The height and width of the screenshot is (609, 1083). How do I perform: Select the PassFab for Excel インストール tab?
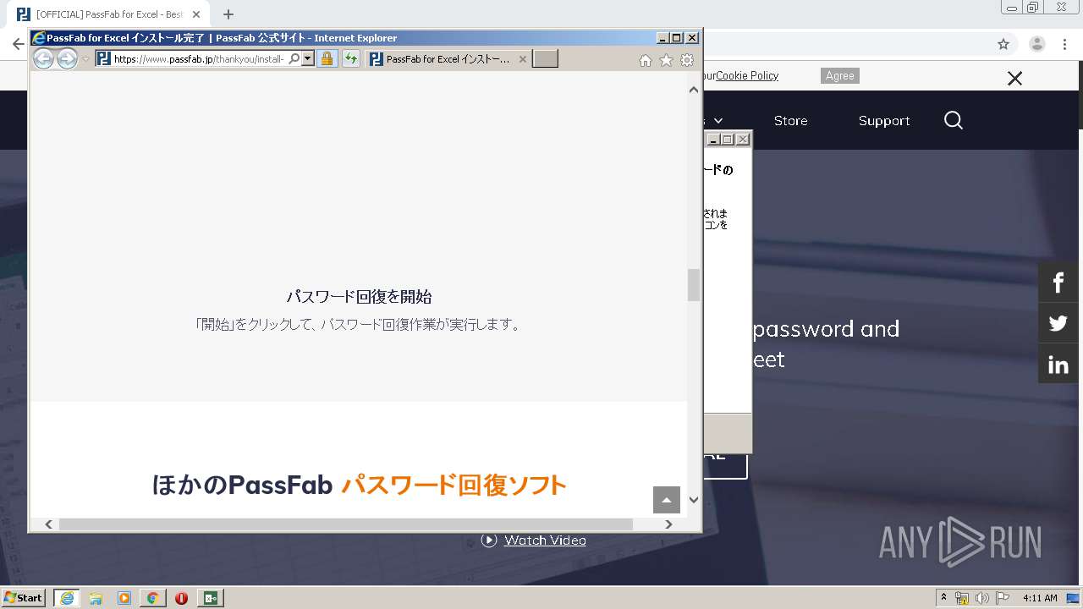(x=448, y=58)
